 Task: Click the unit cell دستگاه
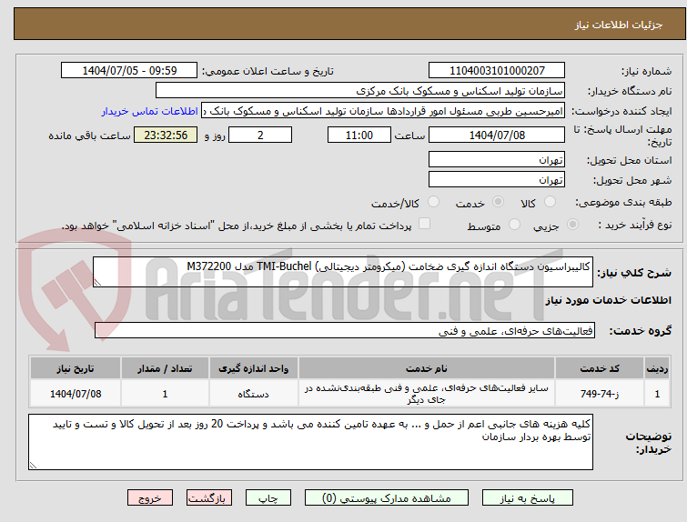tap(254, 394)
